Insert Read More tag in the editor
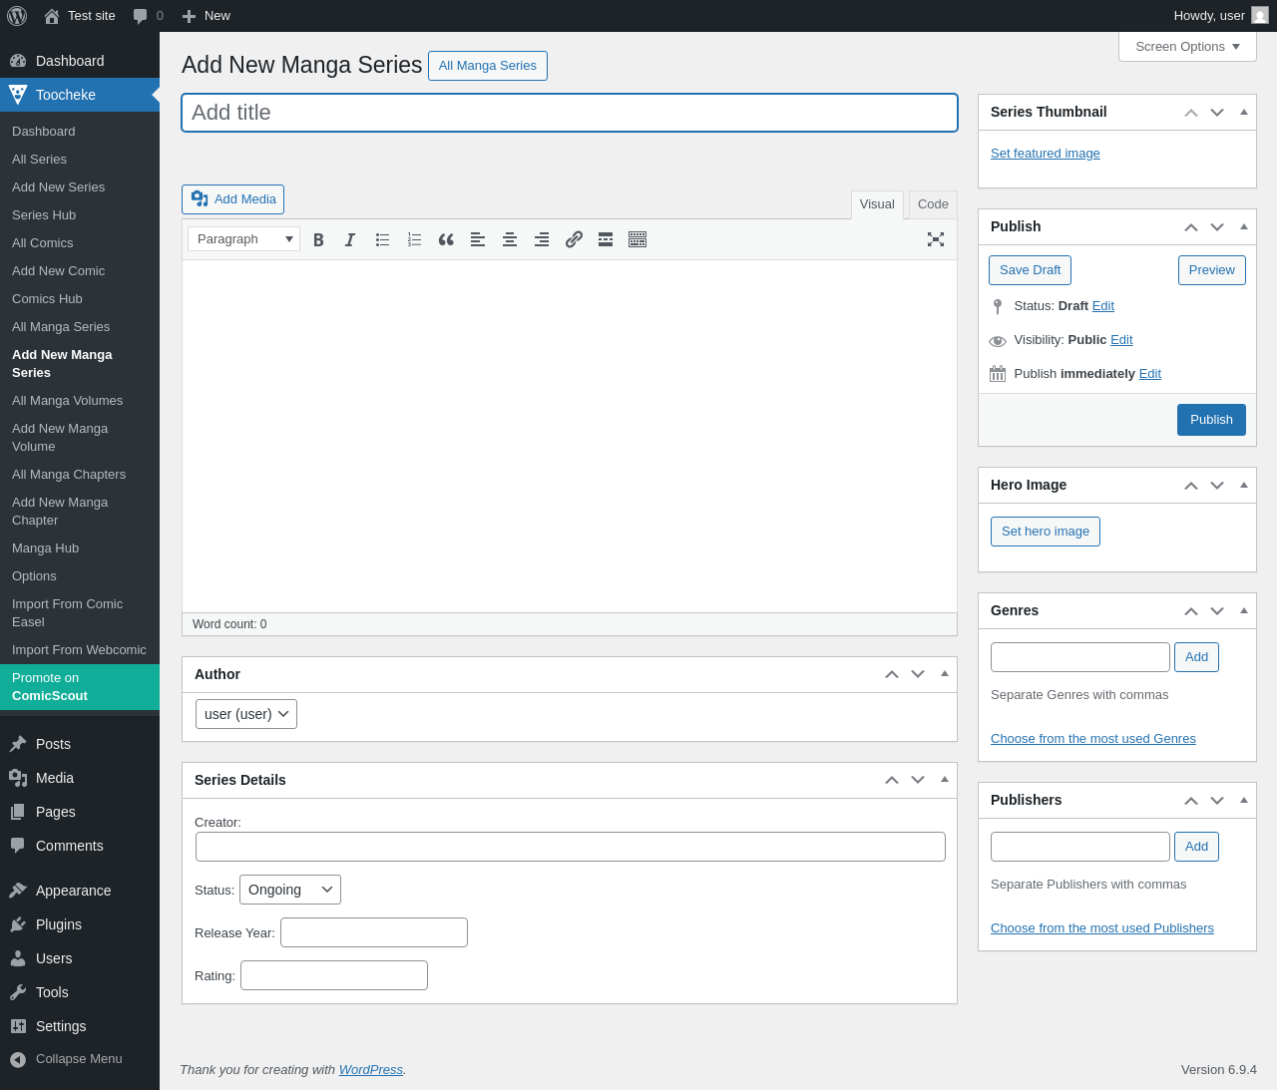Viewport: 1277px width, 1090px height. pos(606,239)
